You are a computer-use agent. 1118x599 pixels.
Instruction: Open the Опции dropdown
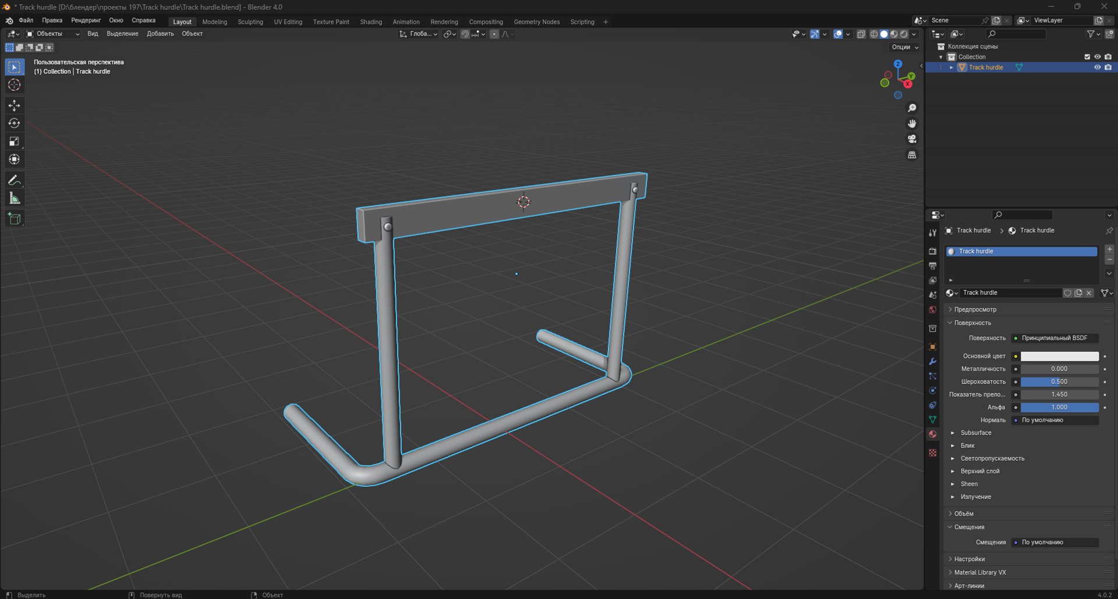click(x=905, y=47)
